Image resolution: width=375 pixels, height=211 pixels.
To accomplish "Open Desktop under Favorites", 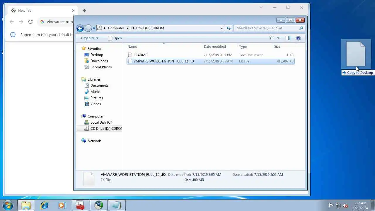I will tap(97, 55).
